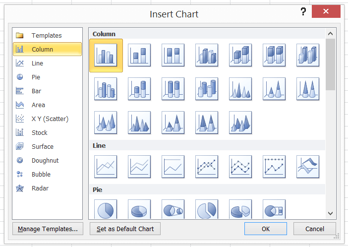Open the Radar chart category
Viewport: 348px width, 247px height.
40,188
